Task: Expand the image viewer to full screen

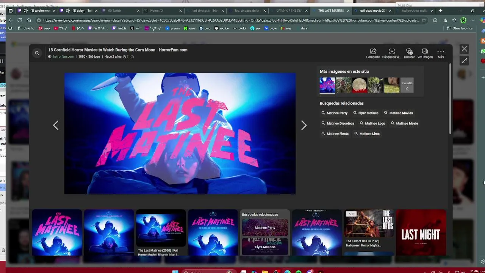Action: 464,61
